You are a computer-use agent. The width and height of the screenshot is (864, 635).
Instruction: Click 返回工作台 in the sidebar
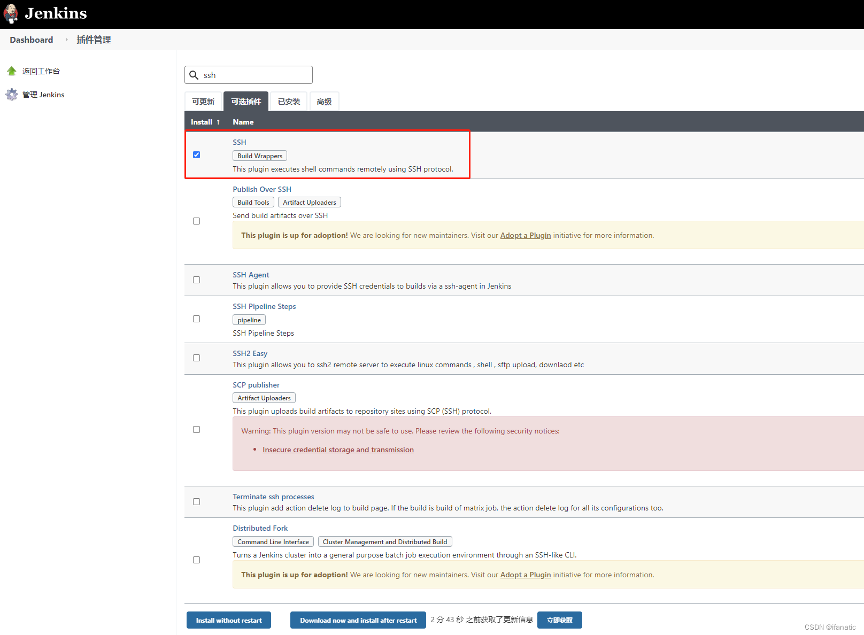pyautogui.click(x=41, y=71)
